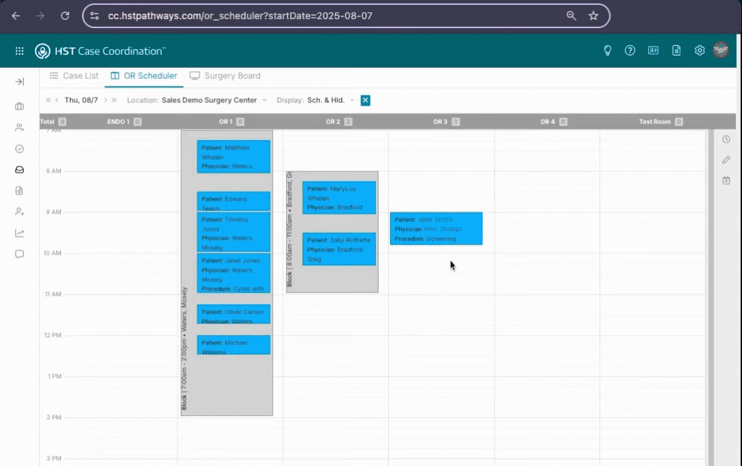Screen dimensions: 742x466
Task: Open John Smith's case in OR 3
Action: pos(436,228)
